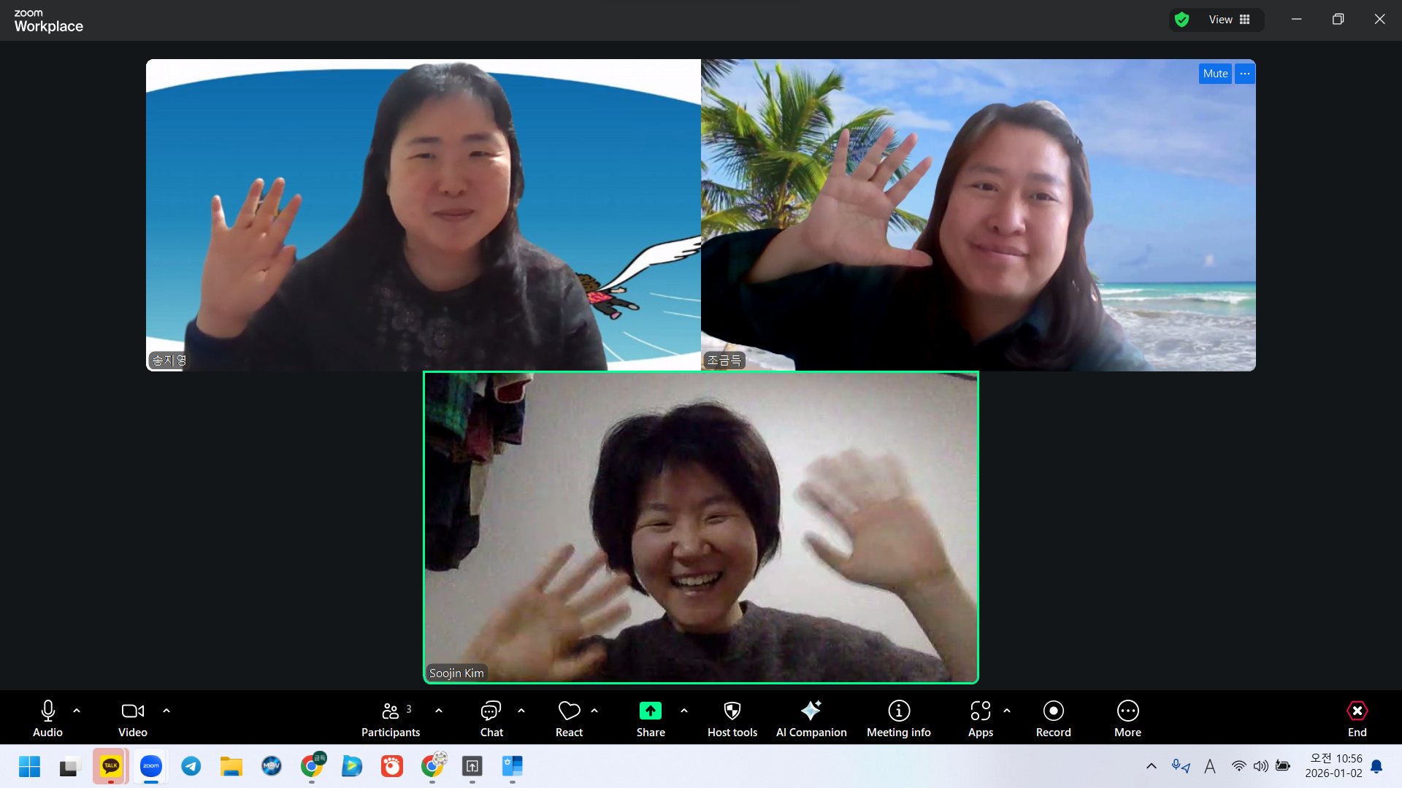Image resolution: width=1402 pixels, height=788 pixels.
Task: Select Soojin Kim's video tile
Action: pyautogui.click(x=701, y=528)
